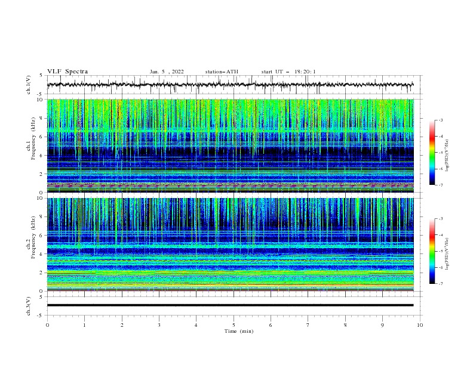
Task: Click the "-4" label on lower colorbar
Action: (x=441, y=235)
